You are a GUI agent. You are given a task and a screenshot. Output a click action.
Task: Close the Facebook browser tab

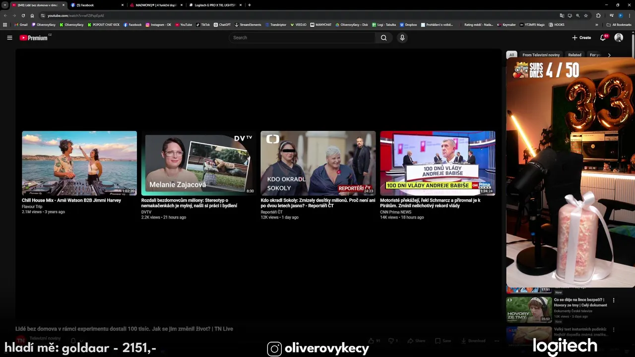(123, 5)
